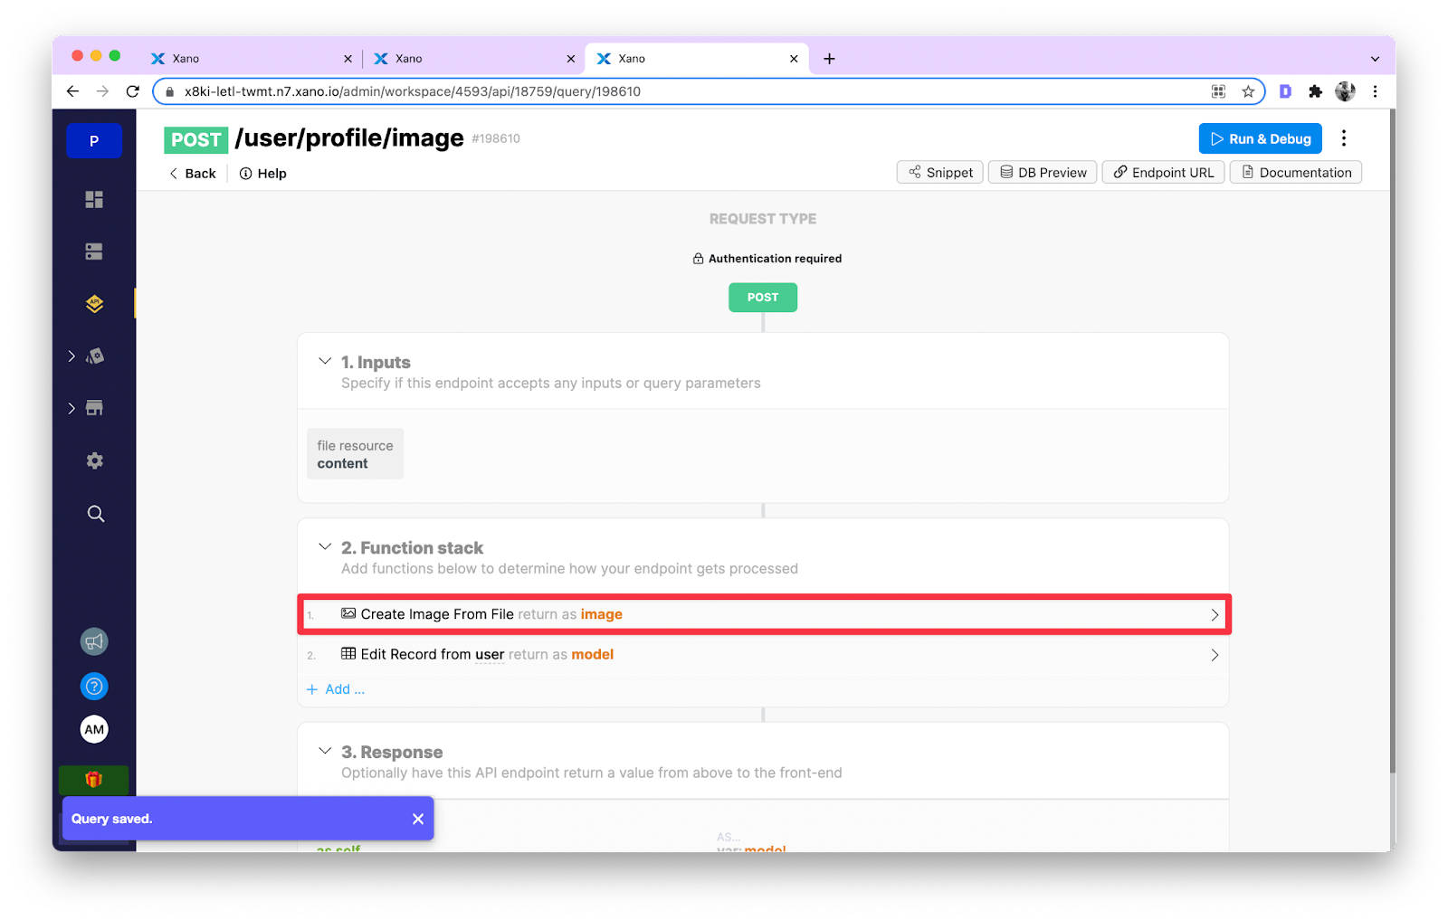The height and width of the screenshot is (920, 1448).
Task: Open the AM user avatar menu
Action: (x=94, y=729)
